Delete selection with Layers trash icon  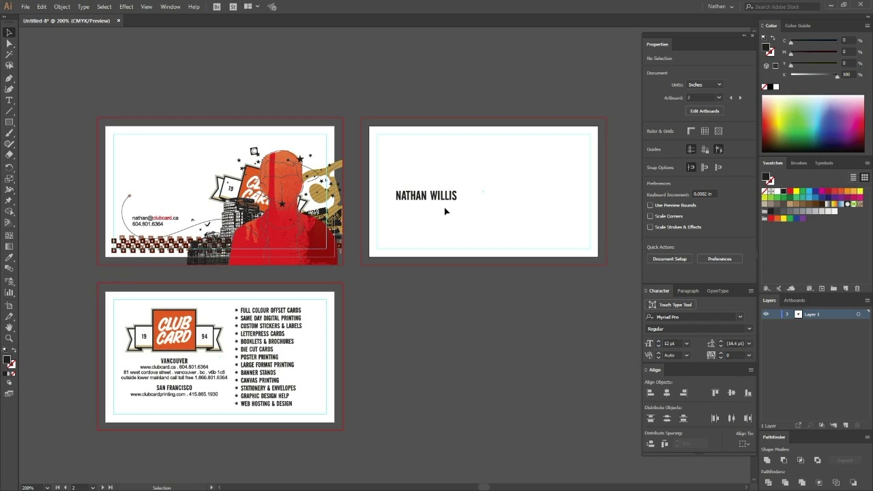tap(857, 426)
